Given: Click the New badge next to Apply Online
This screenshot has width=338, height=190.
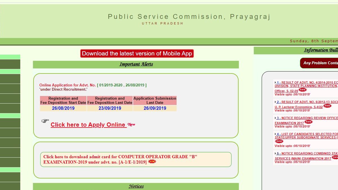Looking at the screenshot, I should click(131, 124).
